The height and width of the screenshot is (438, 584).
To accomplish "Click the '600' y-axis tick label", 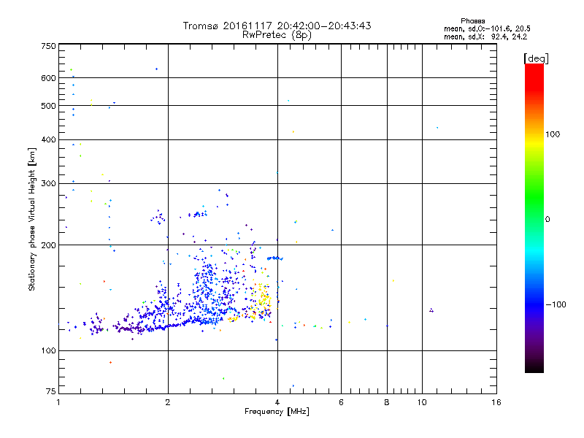I will (48, 78).
